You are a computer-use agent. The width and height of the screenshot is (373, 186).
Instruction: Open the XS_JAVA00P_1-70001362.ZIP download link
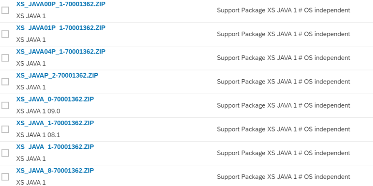click(61, 4)
